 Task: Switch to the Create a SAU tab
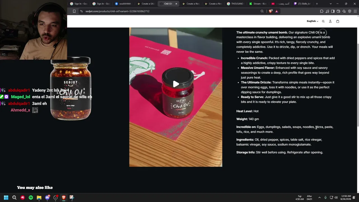146,4
